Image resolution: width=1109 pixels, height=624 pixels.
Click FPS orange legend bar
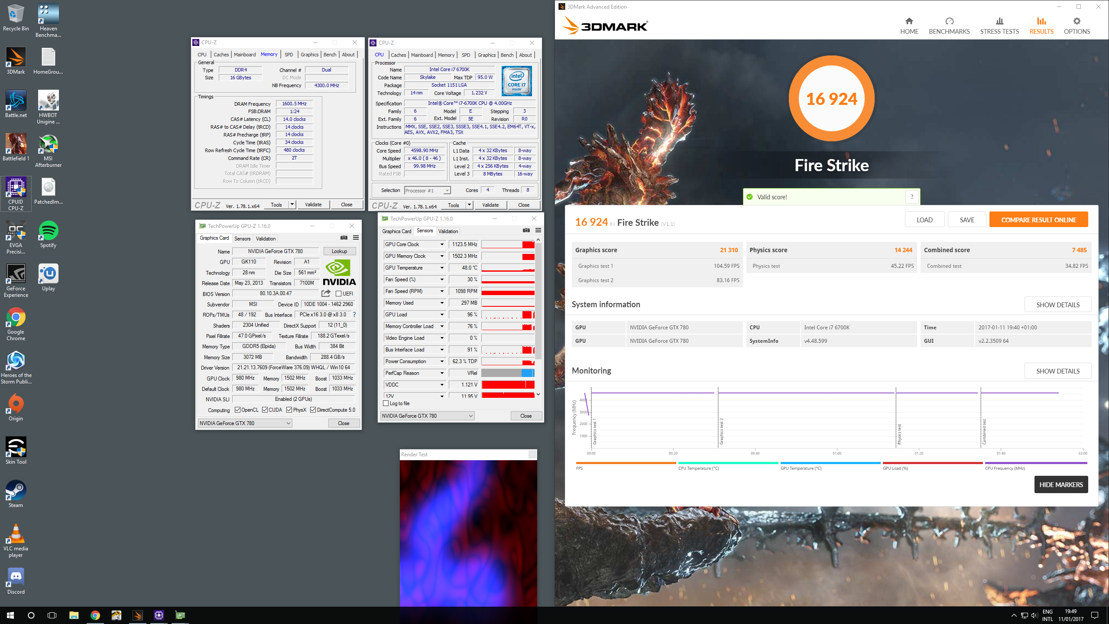(626, 463)
